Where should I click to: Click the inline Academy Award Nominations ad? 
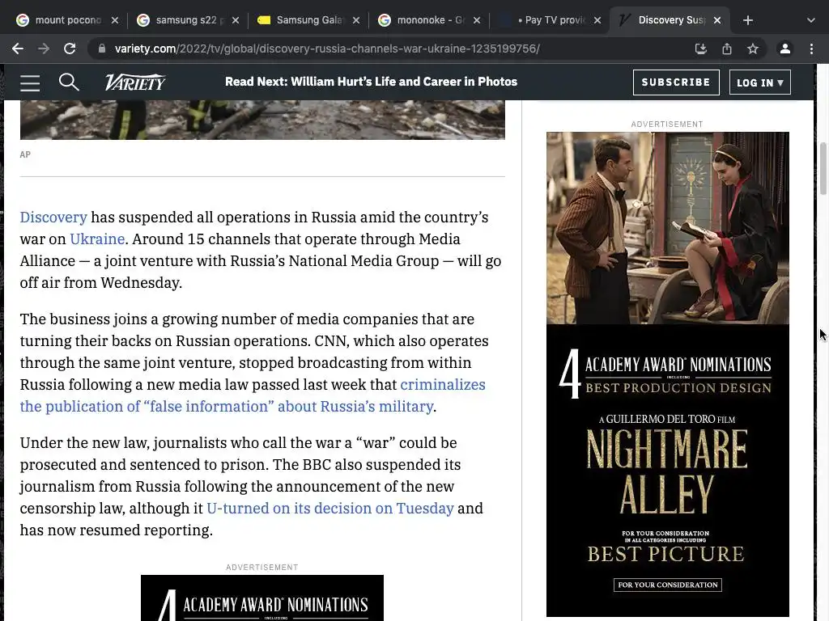click(x=261, y=598)
